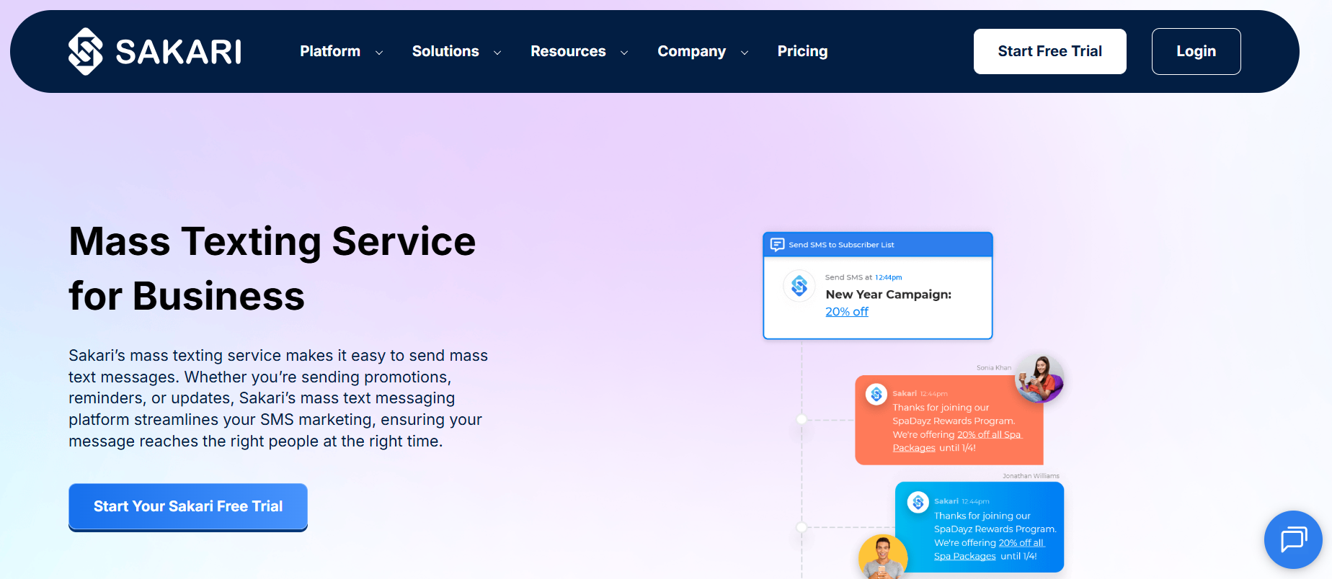This screenshot has width=1332, height=579.
Task: Expand the Platform dropdown chevron
Action: point(379,53)
